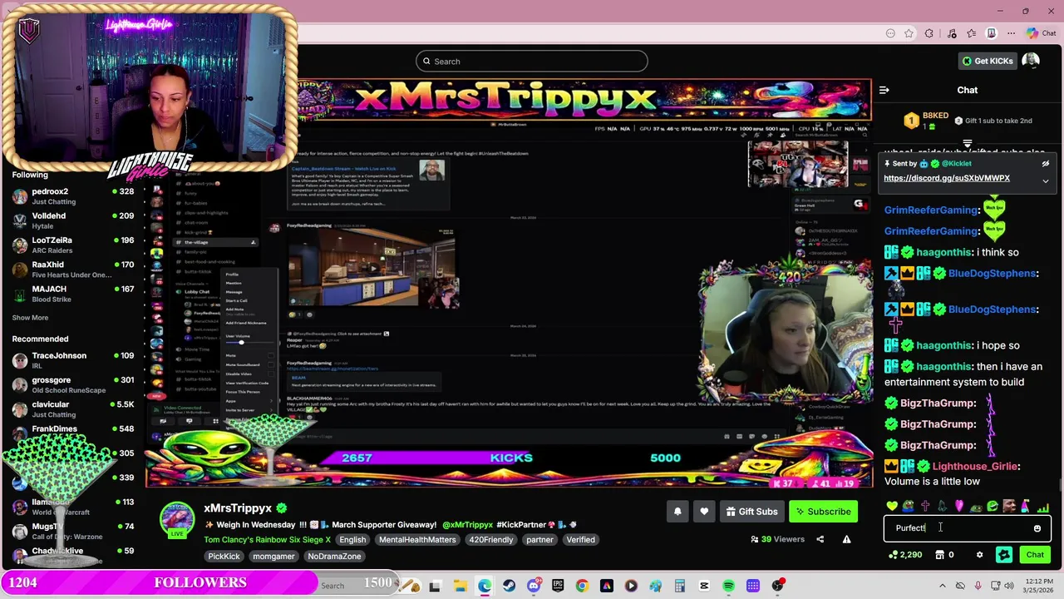1064x599 pixels.
Task: Open Google Chrome from the taskbar
Action: pyautogui.click(x=582, y=586)
